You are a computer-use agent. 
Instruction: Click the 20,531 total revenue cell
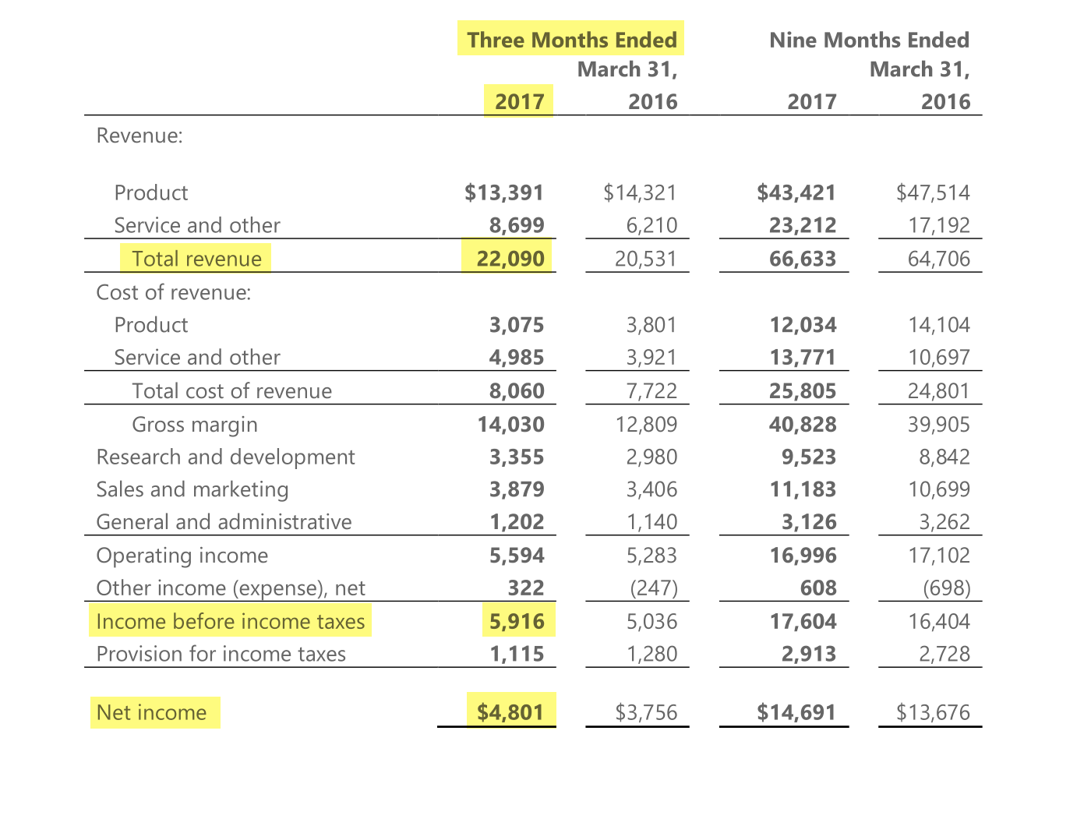click(646, 259)
